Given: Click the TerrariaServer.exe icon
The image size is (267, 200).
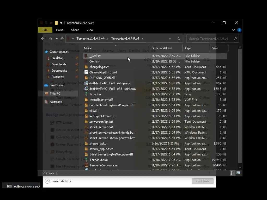Looking at the screenshot, I should coord(86,165).
